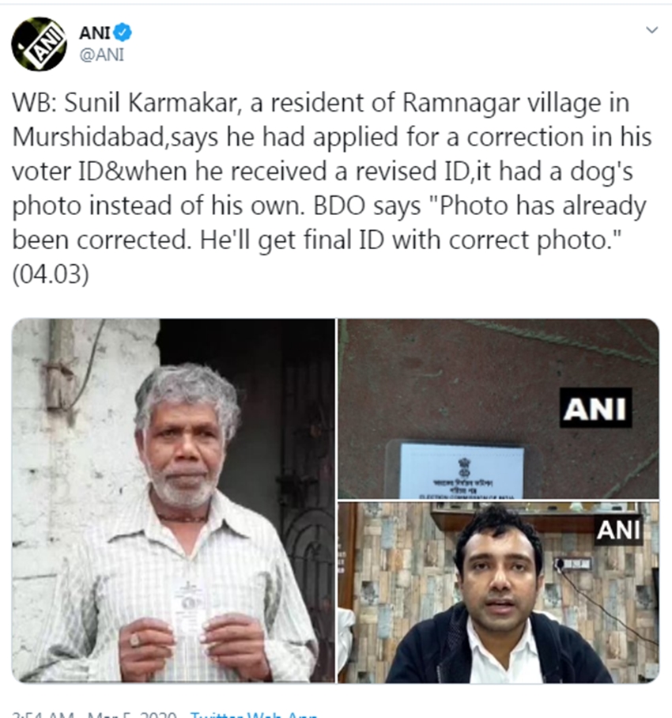Click the national emblem on the voter card
Viewport: 672px width, 718px height.
point(464,467)
